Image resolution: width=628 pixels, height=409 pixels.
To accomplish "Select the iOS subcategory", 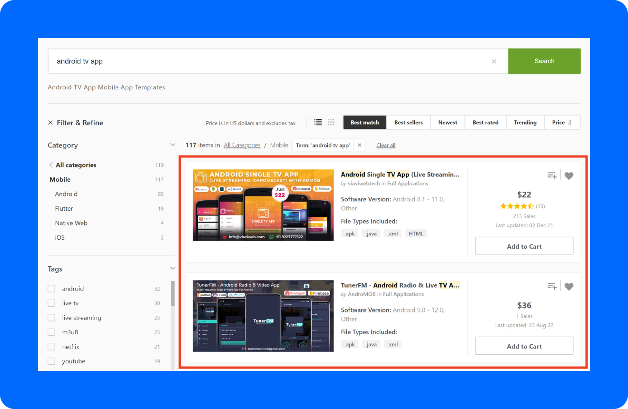I will pyautogui.click(x=59, y=237).
